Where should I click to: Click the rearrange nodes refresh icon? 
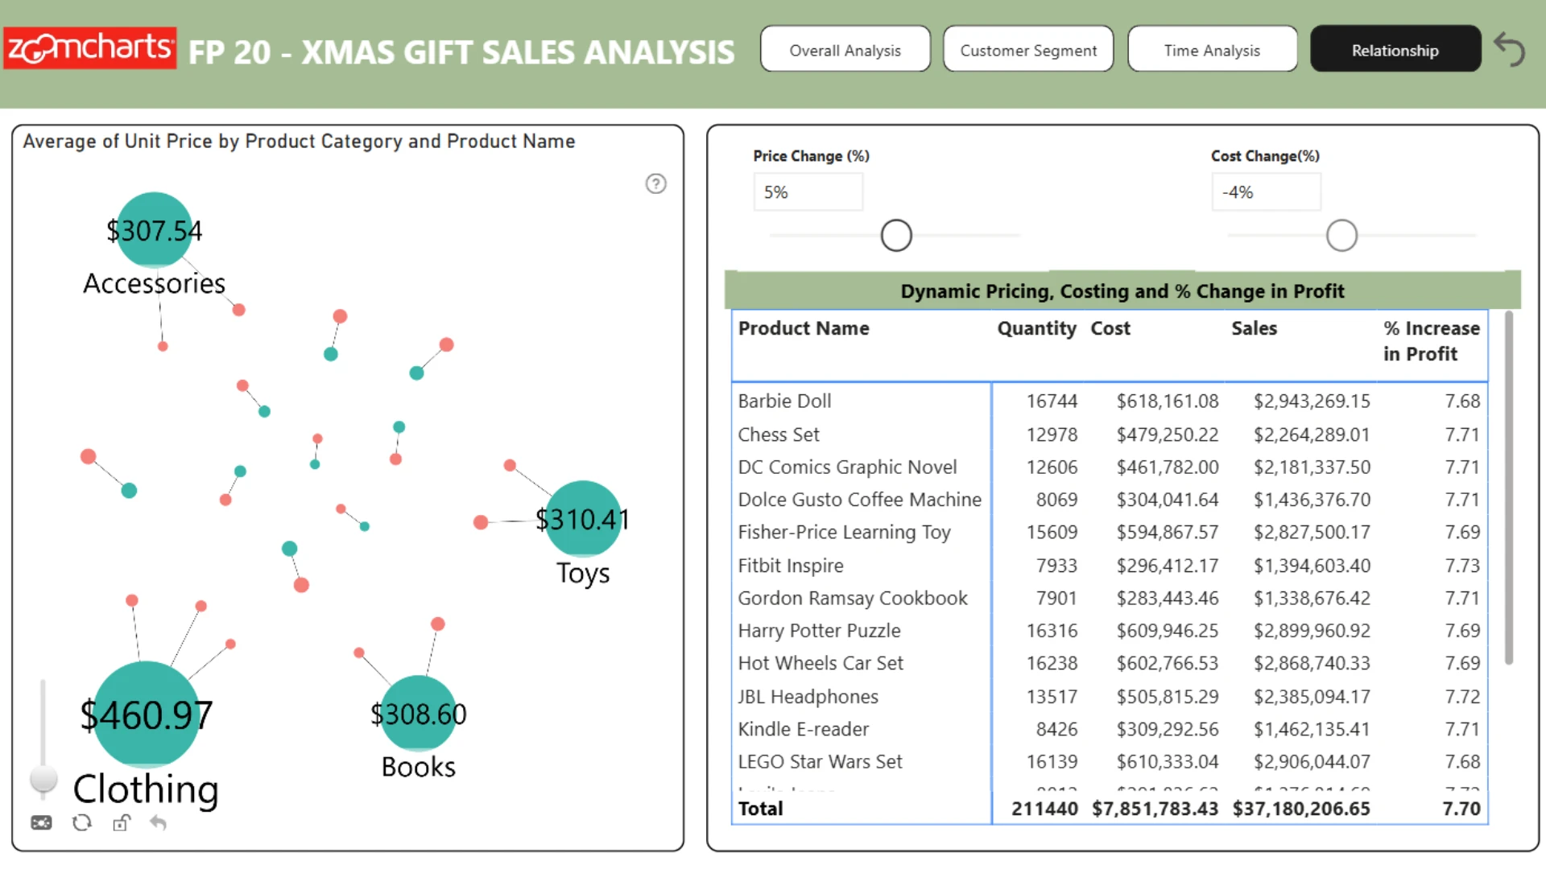tap(81, 823)
